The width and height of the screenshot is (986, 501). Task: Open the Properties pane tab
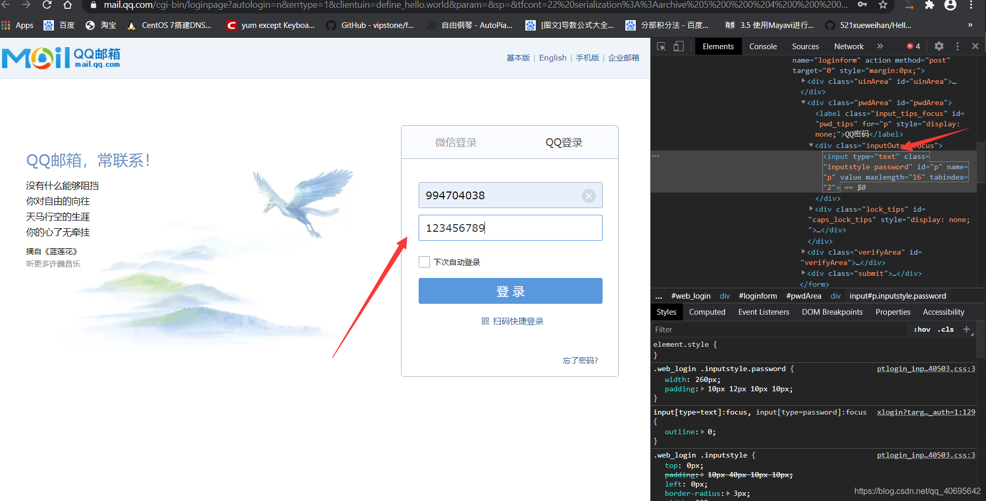893,312
